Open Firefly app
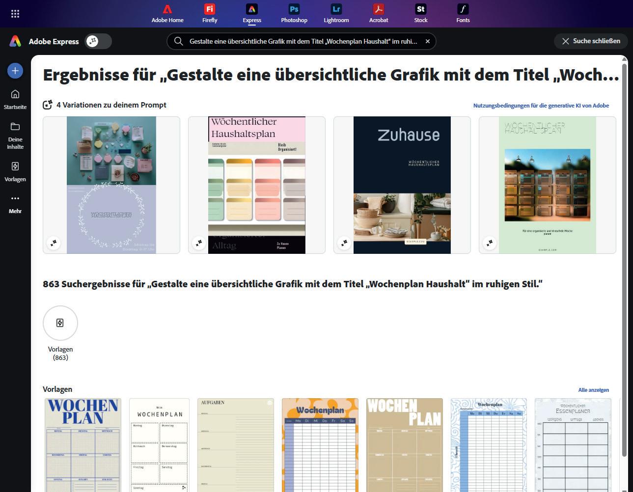This screenshot has height=492, width=633. point(210,14)
